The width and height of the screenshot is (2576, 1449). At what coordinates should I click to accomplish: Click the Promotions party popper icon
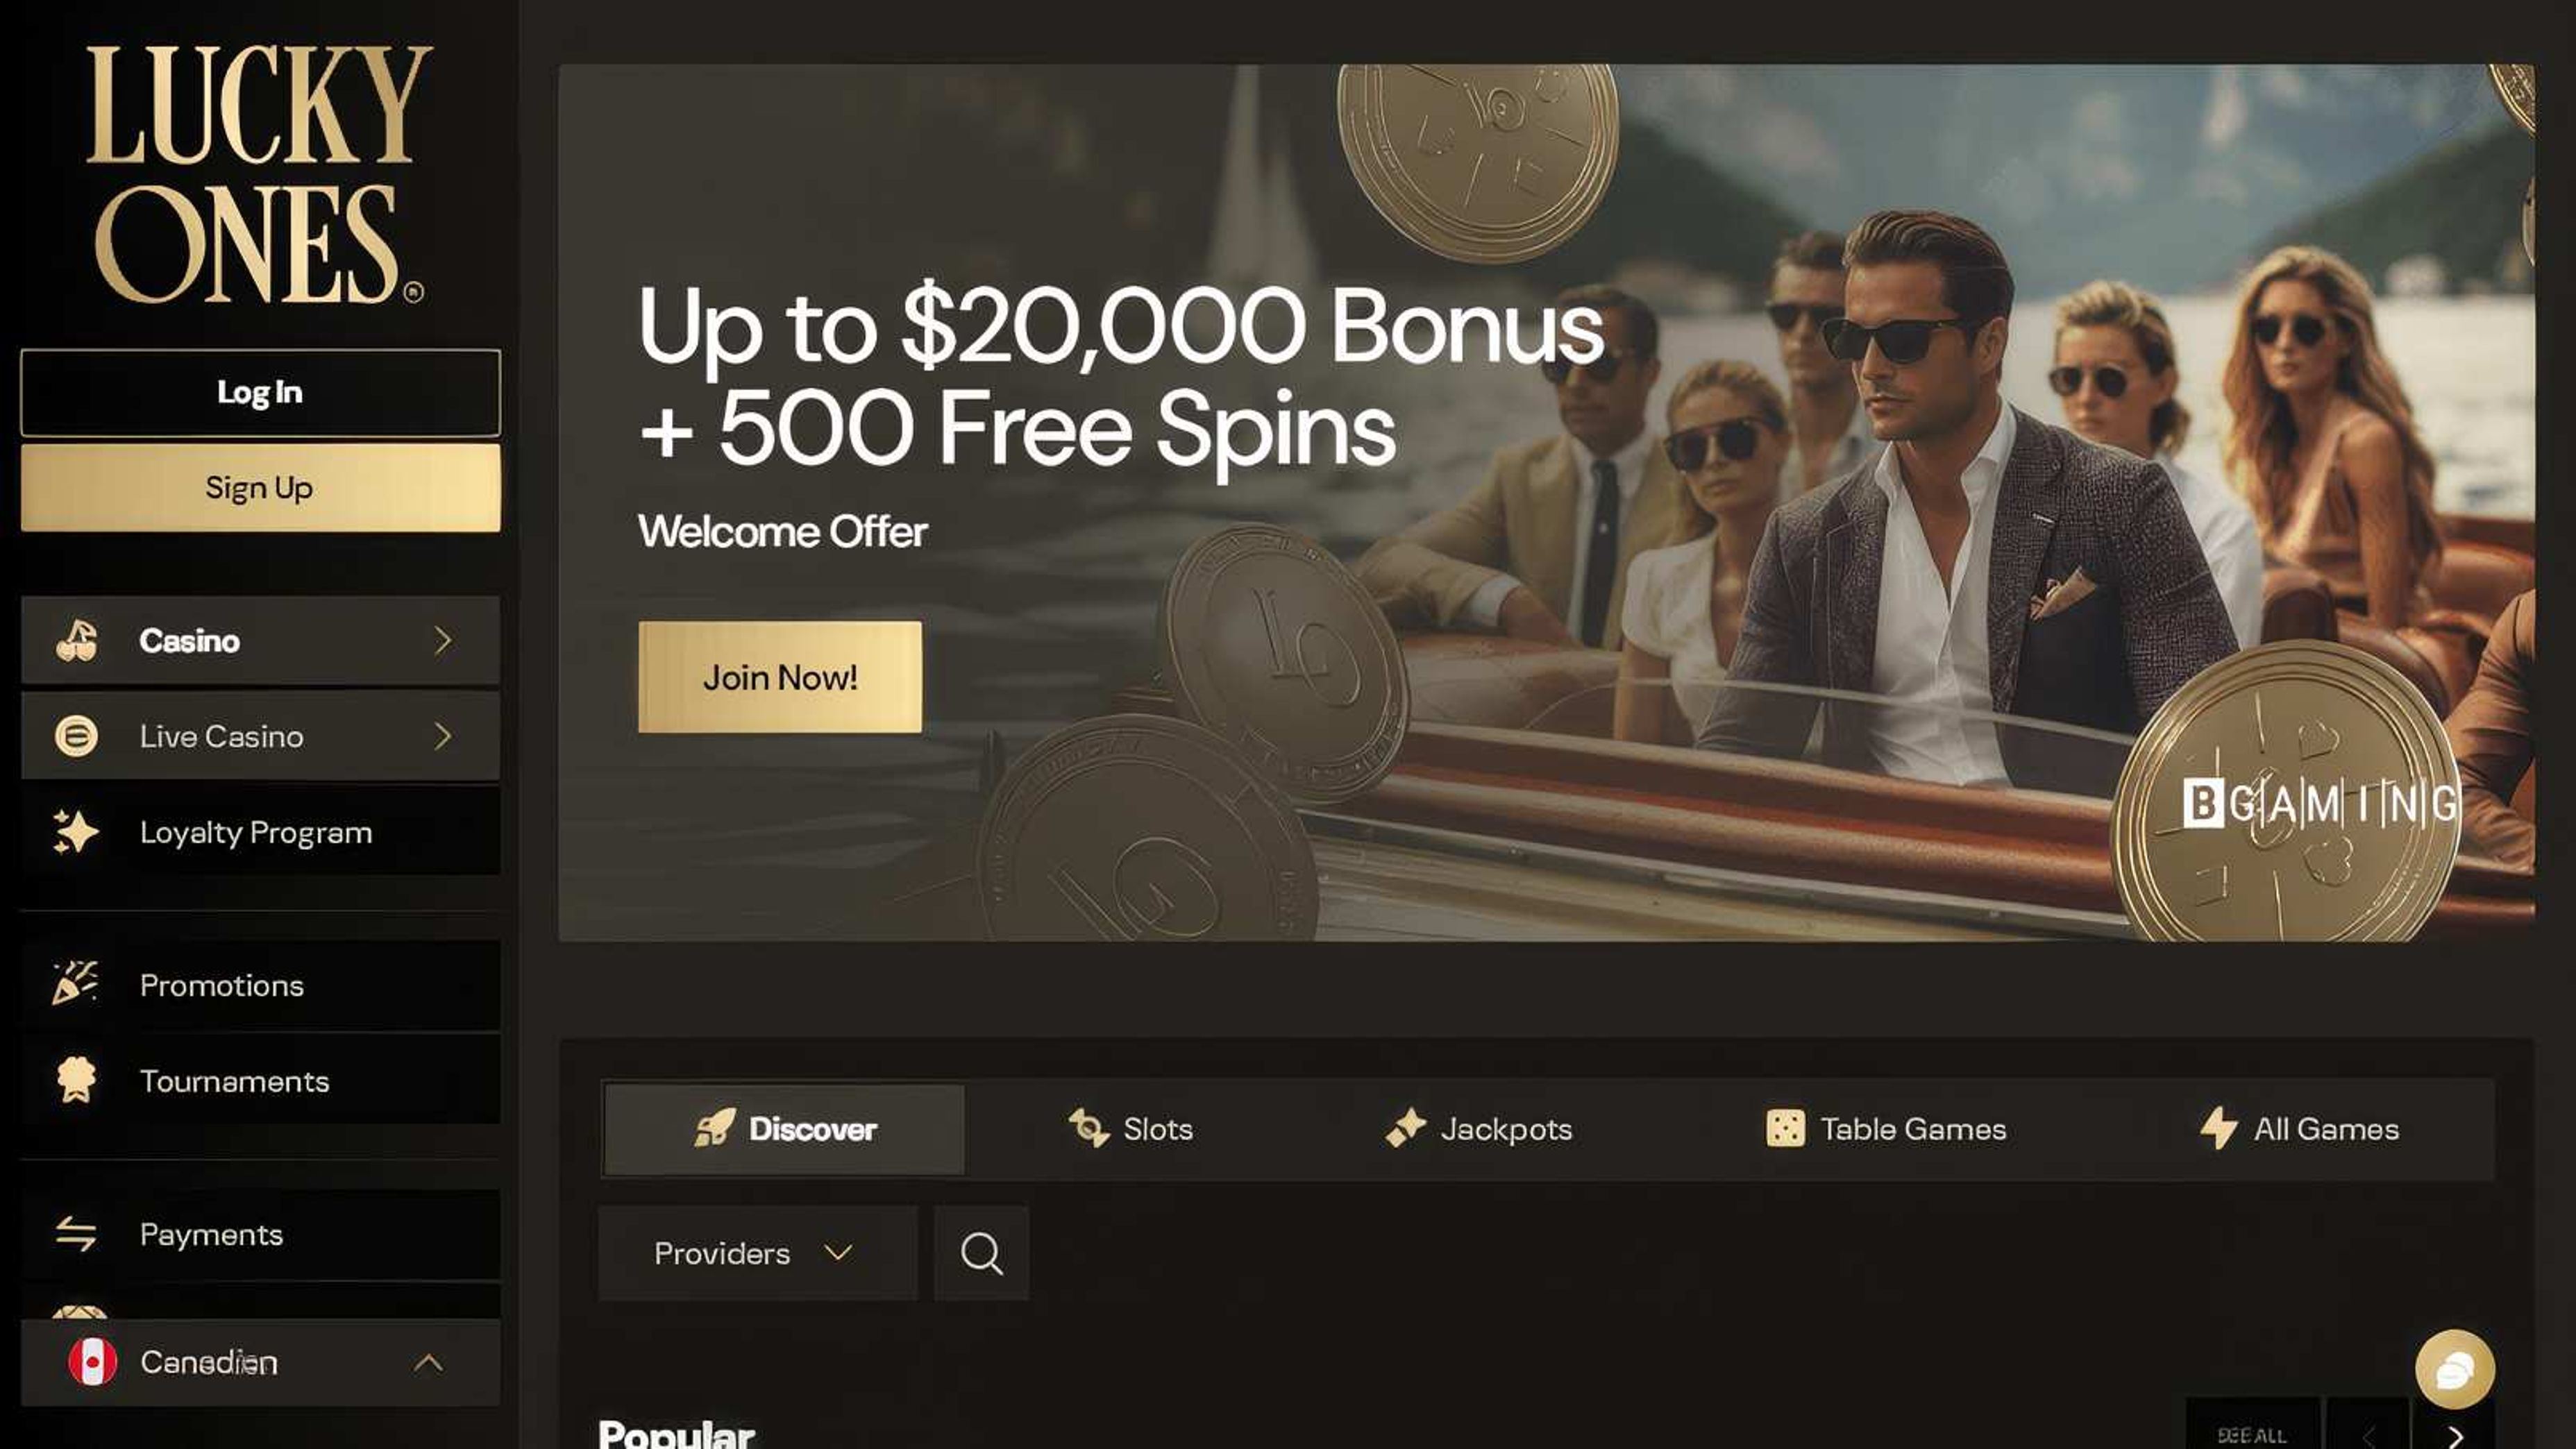[76, 984]
